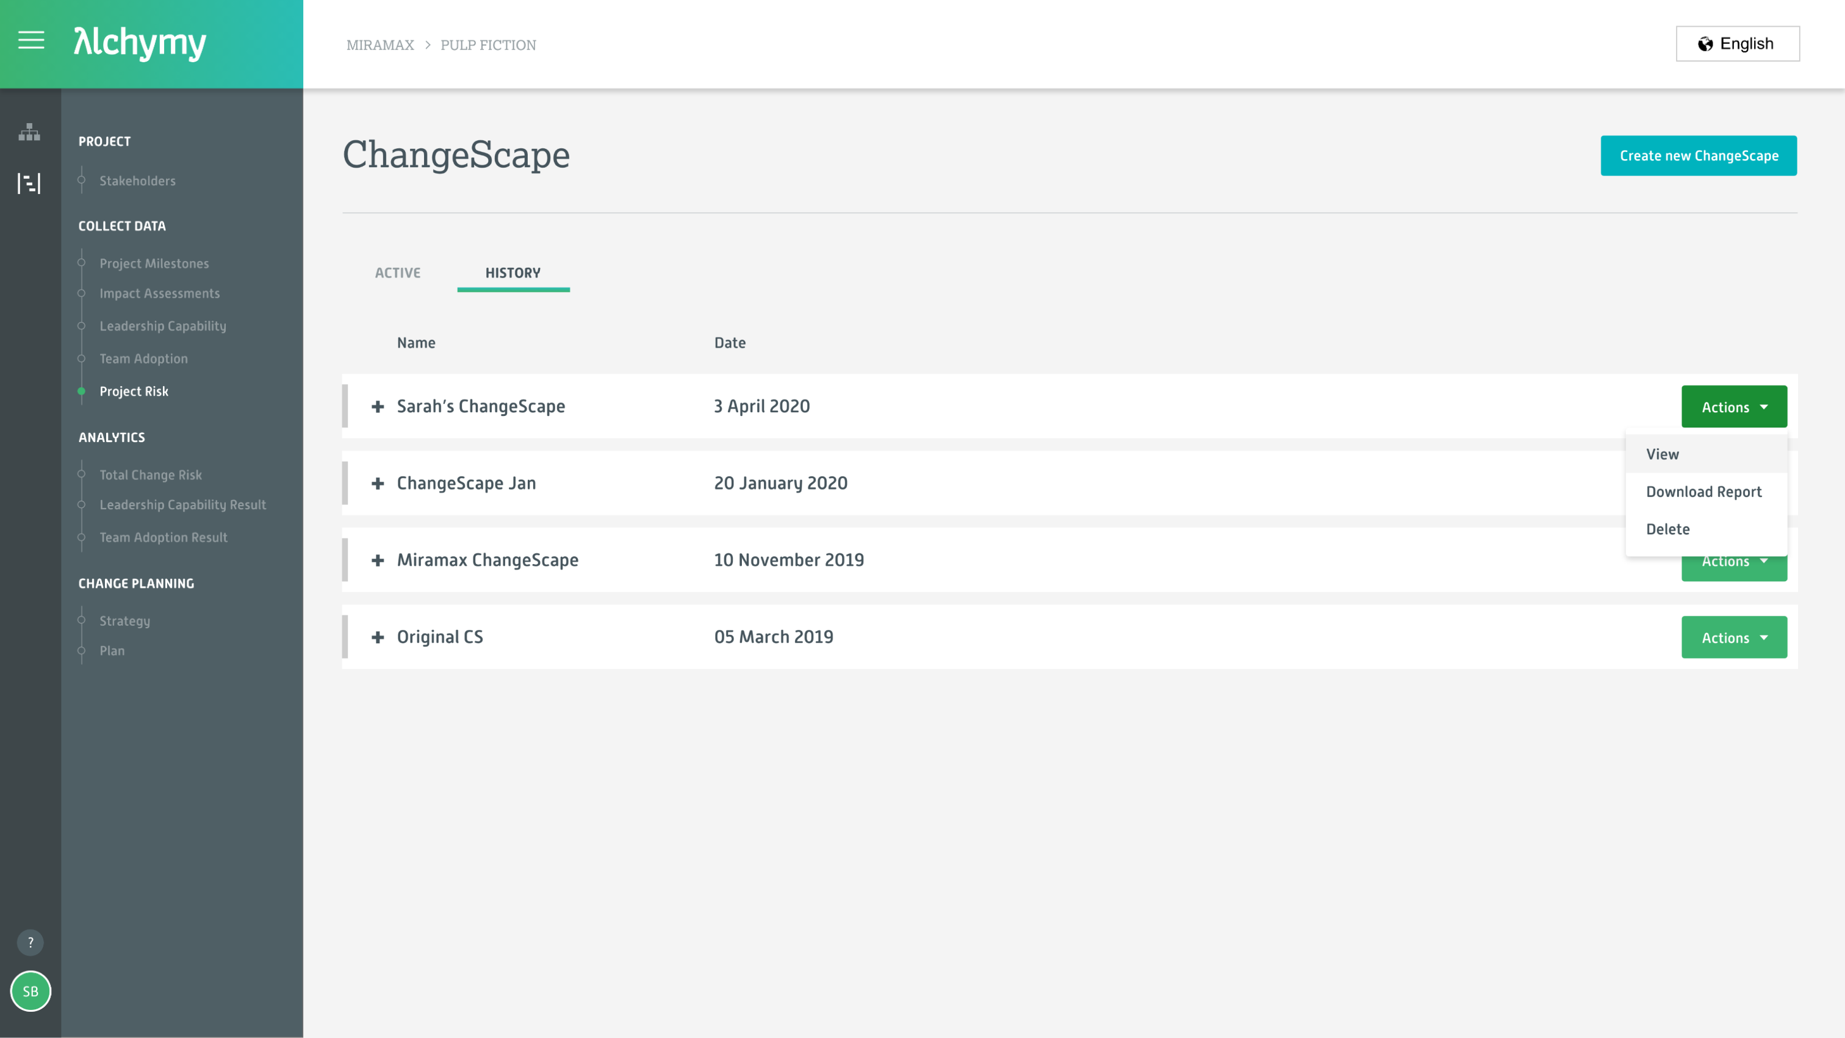Open the English language selector

[x=1737, y=44]
